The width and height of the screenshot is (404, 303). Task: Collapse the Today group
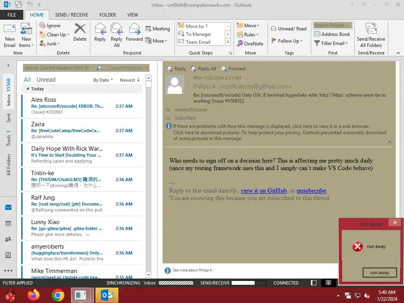point(28,89)
